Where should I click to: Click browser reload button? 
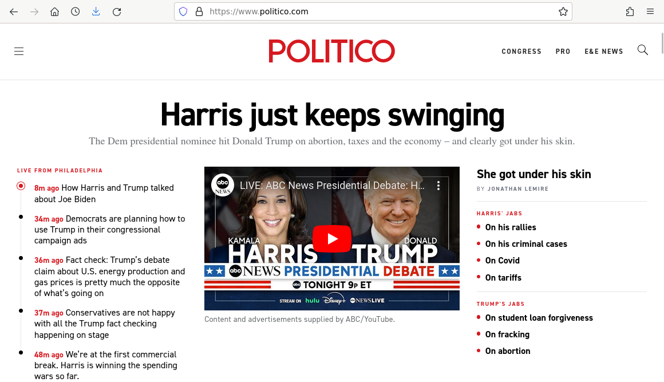117,11
